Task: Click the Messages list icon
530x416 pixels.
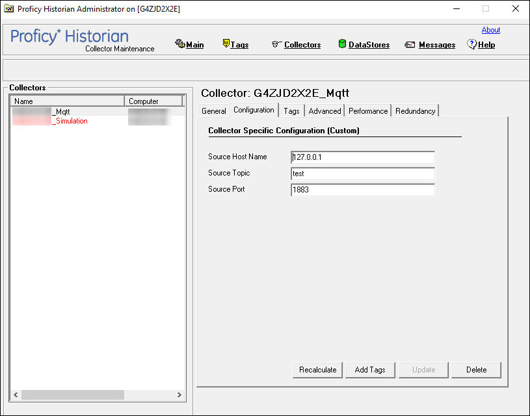Action: 410,45
